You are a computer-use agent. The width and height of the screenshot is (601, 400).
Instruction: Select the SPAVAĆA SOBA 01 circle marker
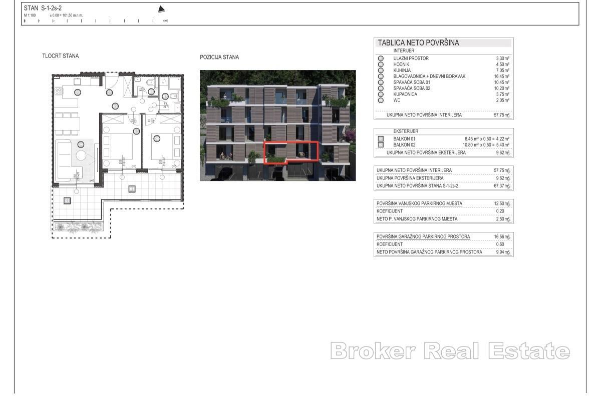(381, 82)
